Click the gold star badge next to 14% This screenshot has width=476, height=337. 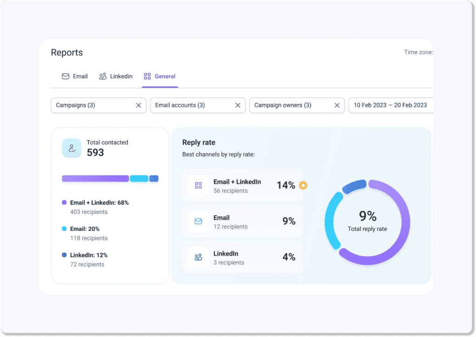[303, 185]
